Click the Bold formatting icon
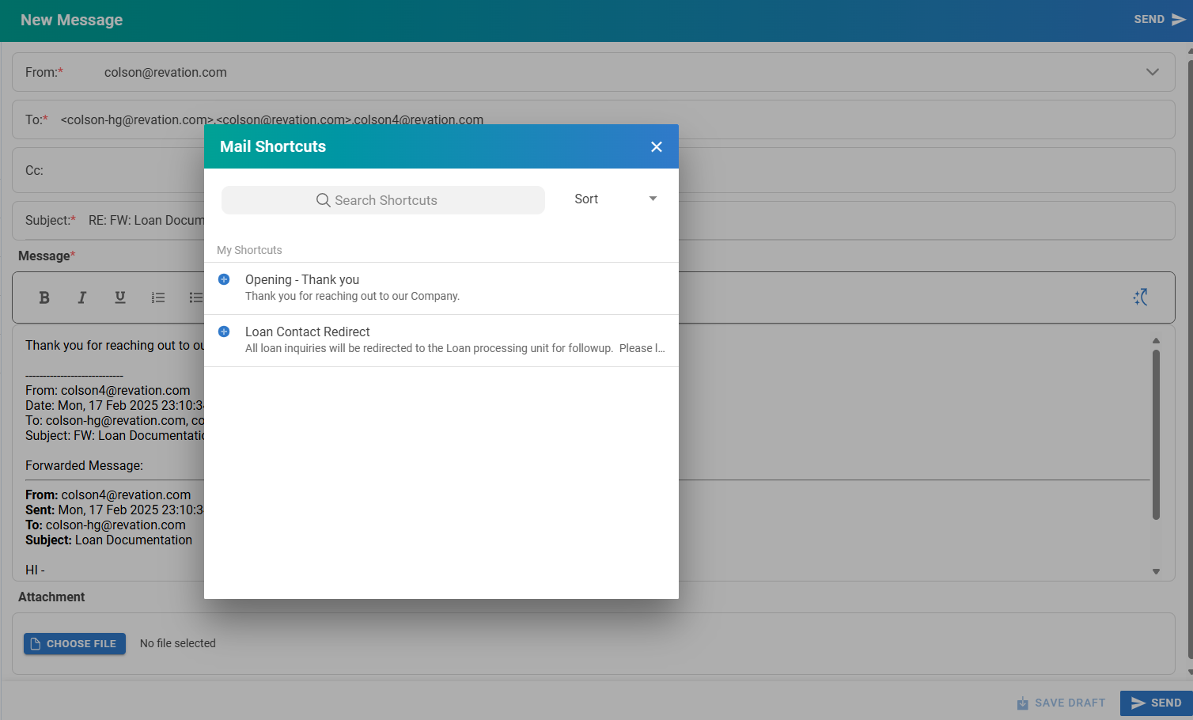Viewport: 1193px width, 720px height. 44,297
